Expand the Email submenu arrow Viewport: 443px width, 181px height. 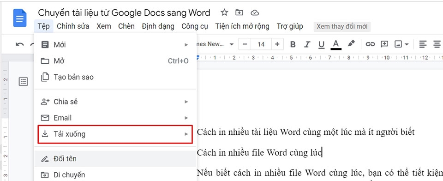tap(186, 118)
